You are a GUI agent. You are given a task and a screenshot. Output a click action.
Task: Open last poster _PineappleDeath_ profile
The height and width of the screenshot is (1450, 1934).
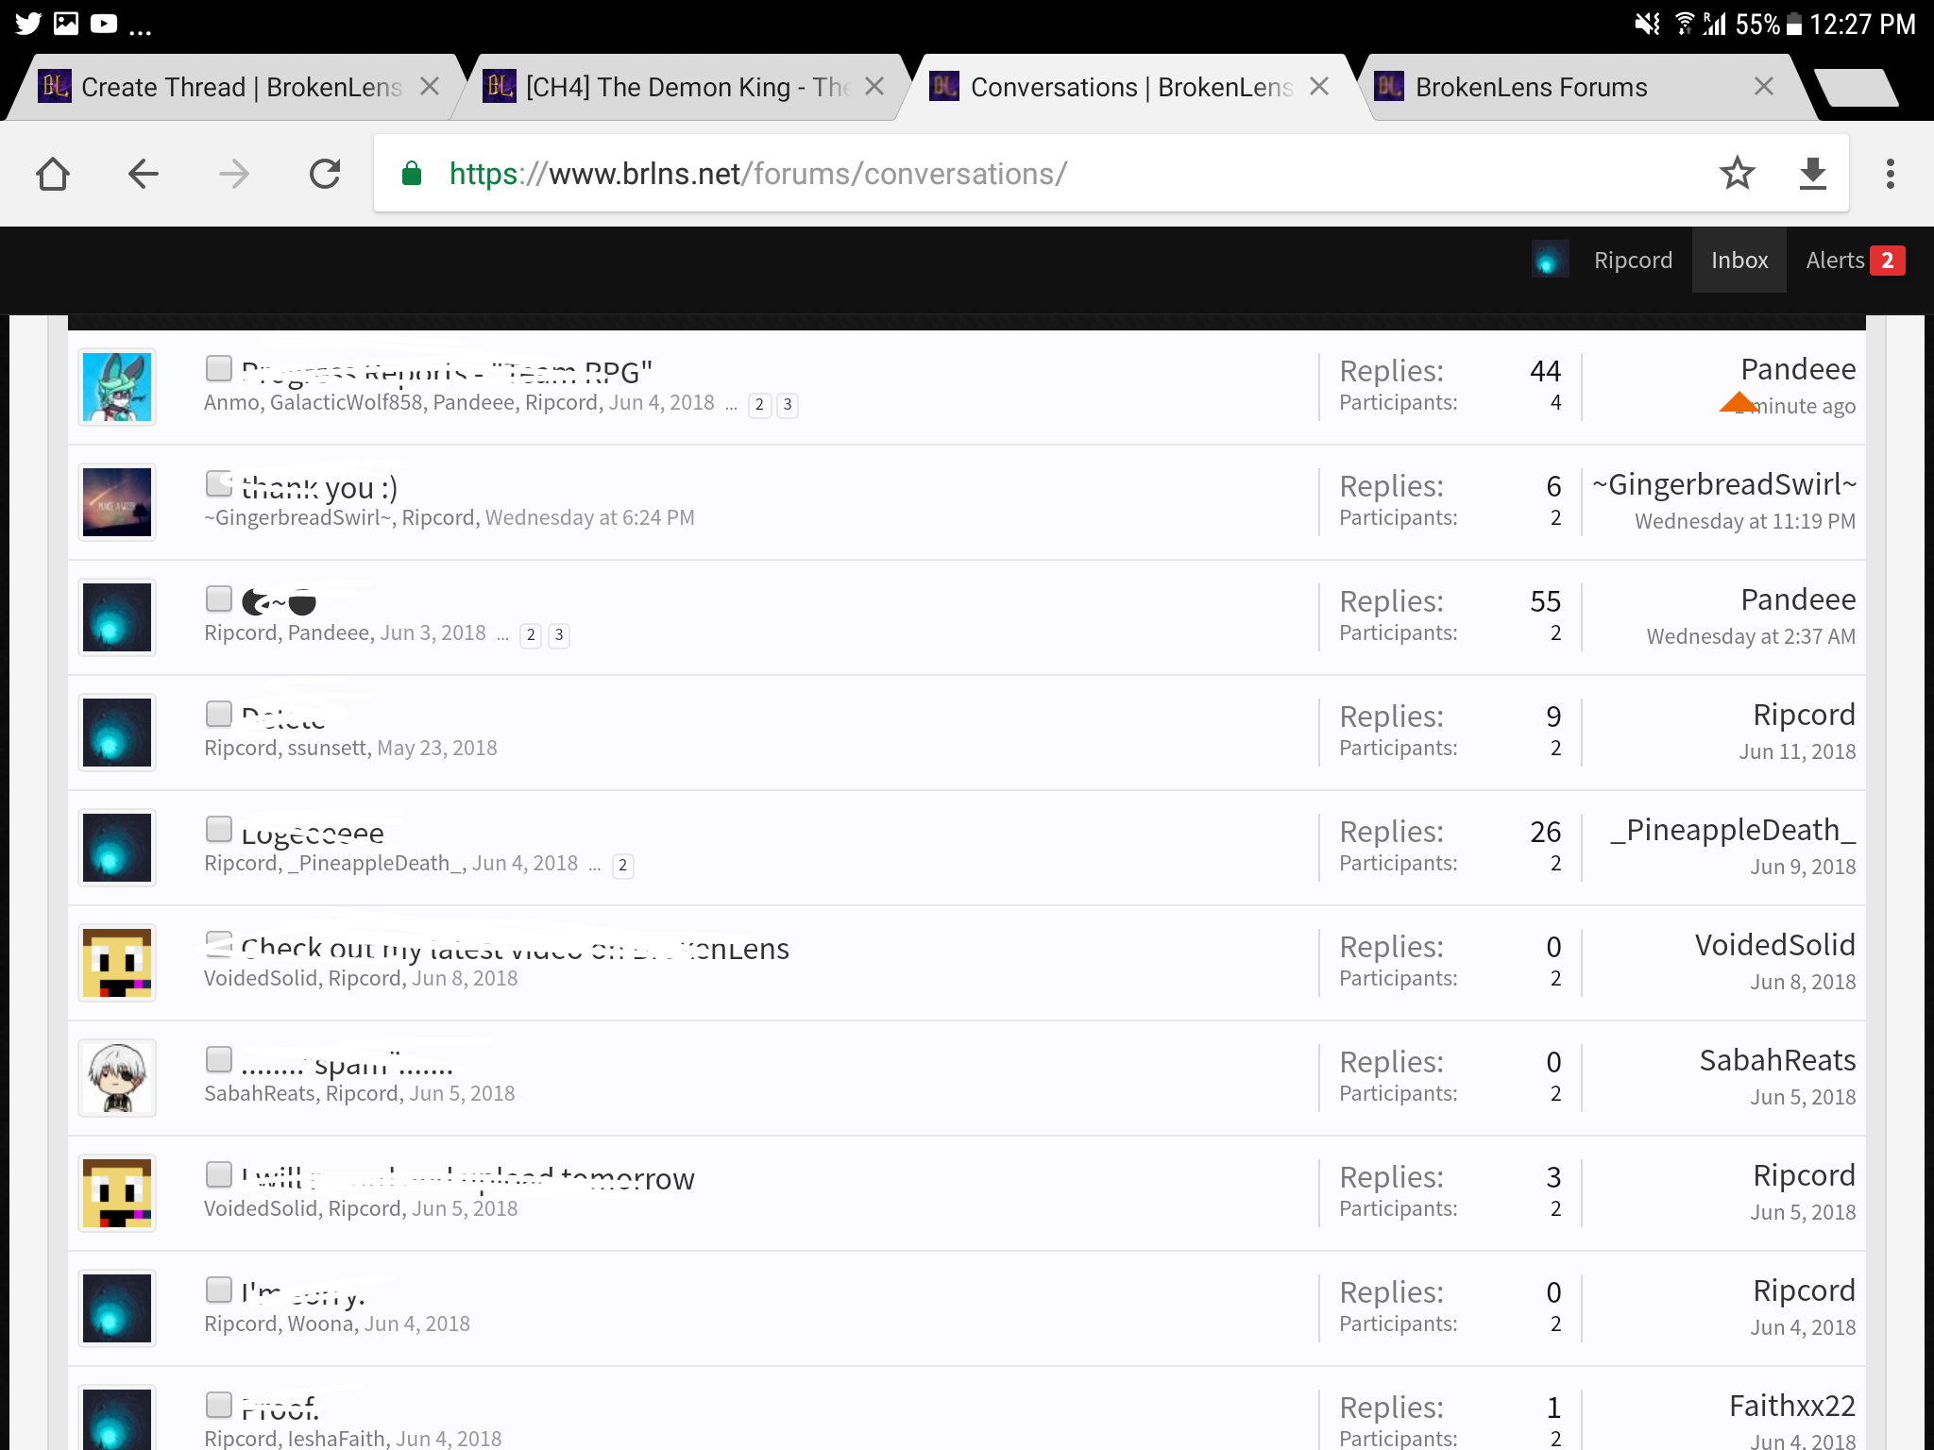pyautogui.click(x=1733, y=830)
